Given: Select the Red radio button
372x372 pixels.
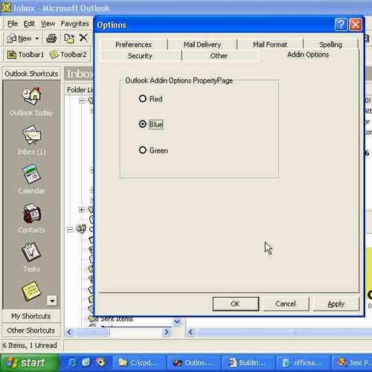Looking at the screenshot, I should (x=143, y=99).
